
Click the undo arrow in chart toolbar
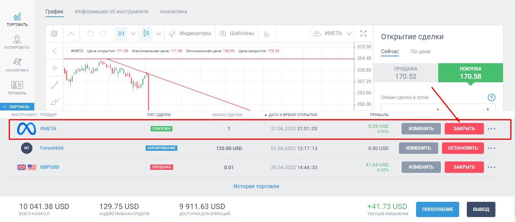pos(90,34)
